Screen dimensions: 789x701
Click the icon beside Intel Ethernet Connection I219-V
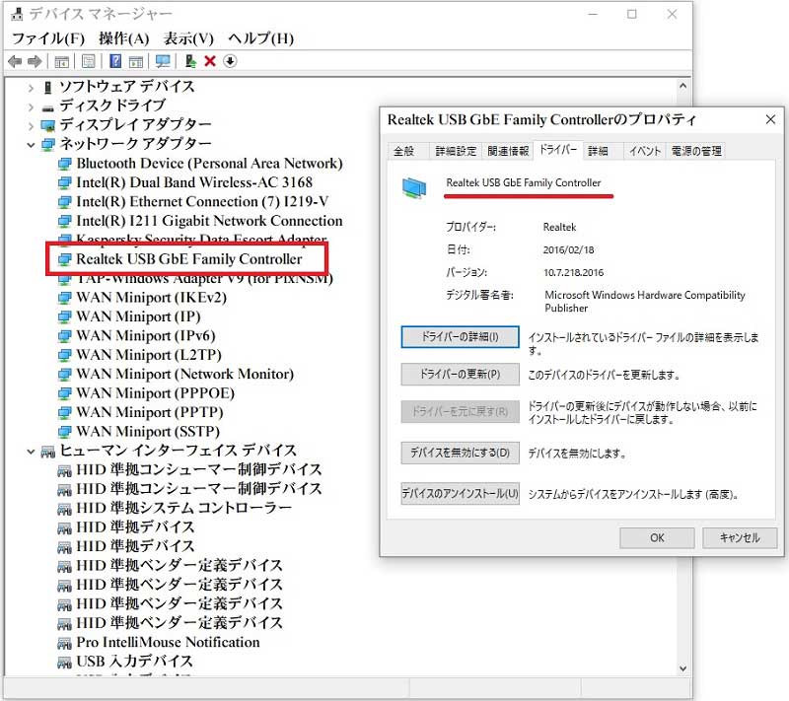[x=64, y=202]
